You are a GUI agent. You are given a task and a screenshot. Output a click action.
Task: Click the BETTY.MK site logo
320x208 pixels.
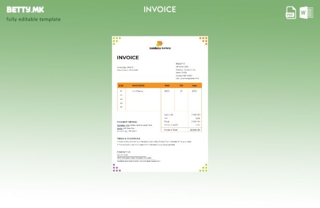pos(25,9)
